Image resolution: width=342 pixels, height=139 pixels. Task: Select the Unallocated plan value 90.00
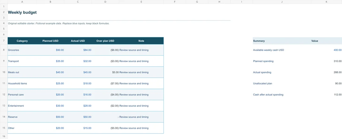tap(326, 83)
